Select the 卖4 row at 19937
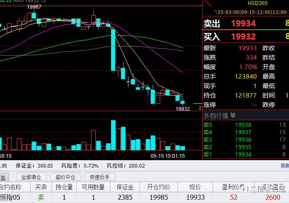 coord(246,132)
